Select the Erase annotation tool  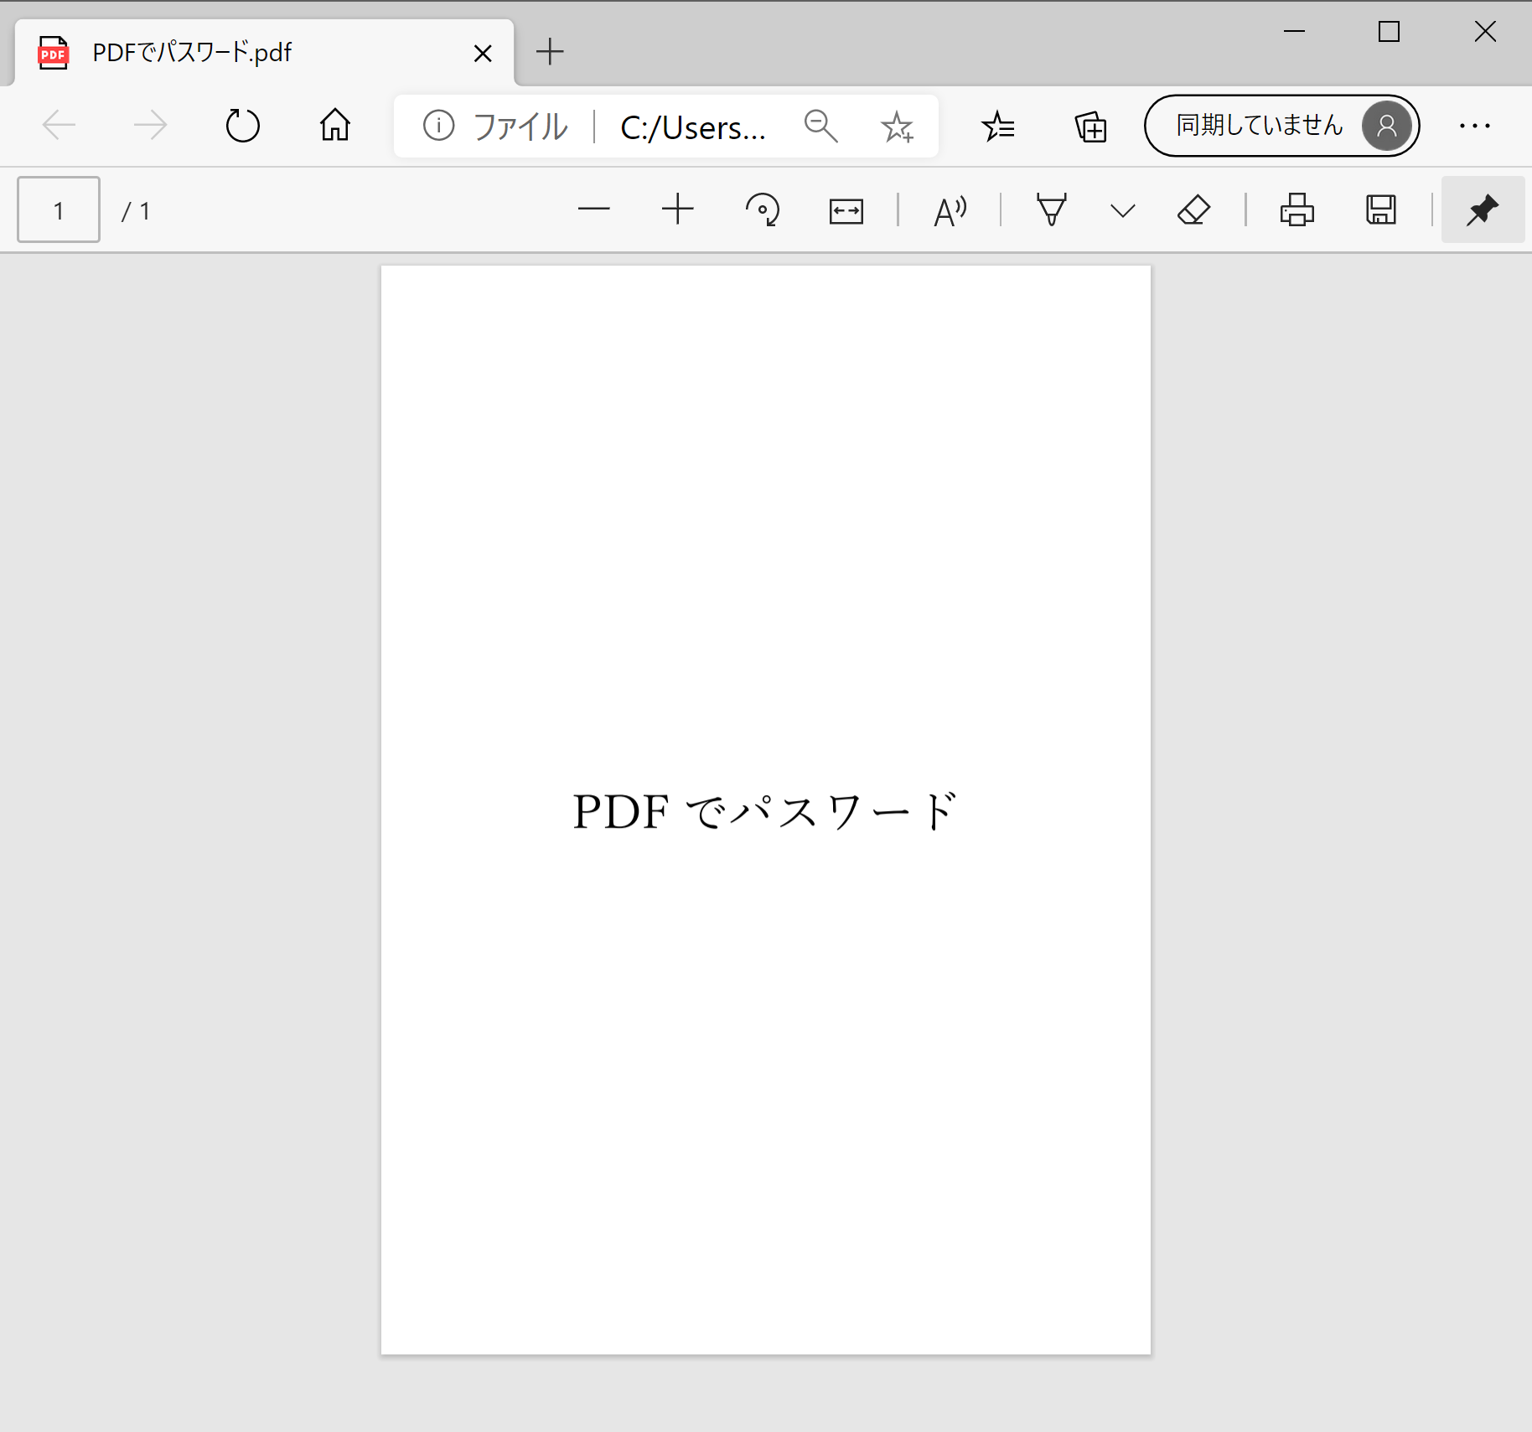coord(1194,210)
